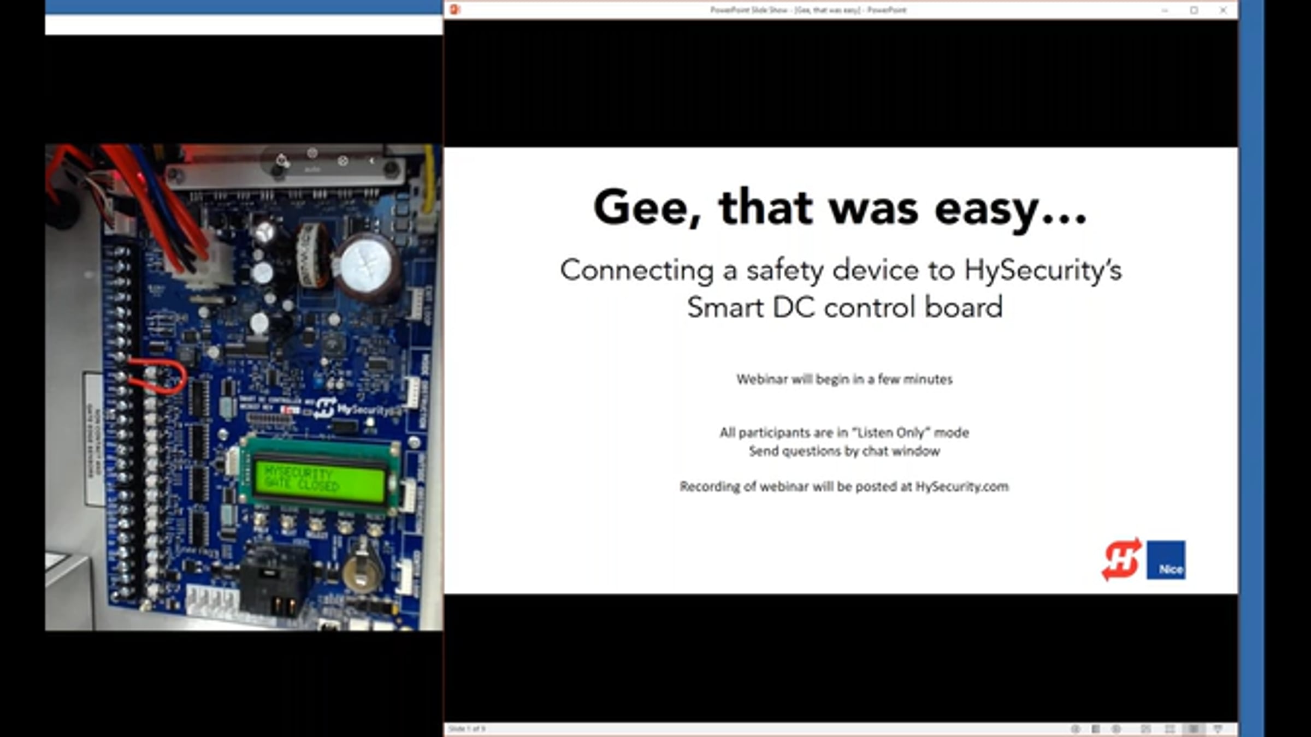Screen dimensions: 1311x737
Task: Start Slide Show from status bar icon
Action: tap(1218, 729)
